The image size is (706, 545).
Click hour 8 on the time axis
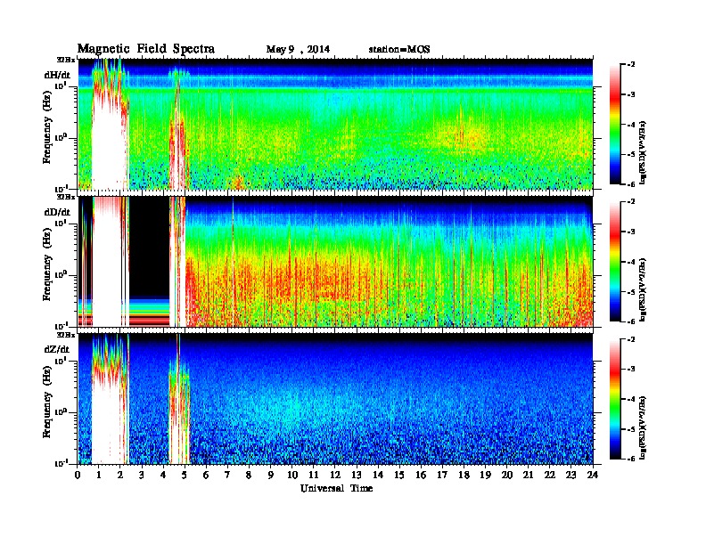click(249, 476)
